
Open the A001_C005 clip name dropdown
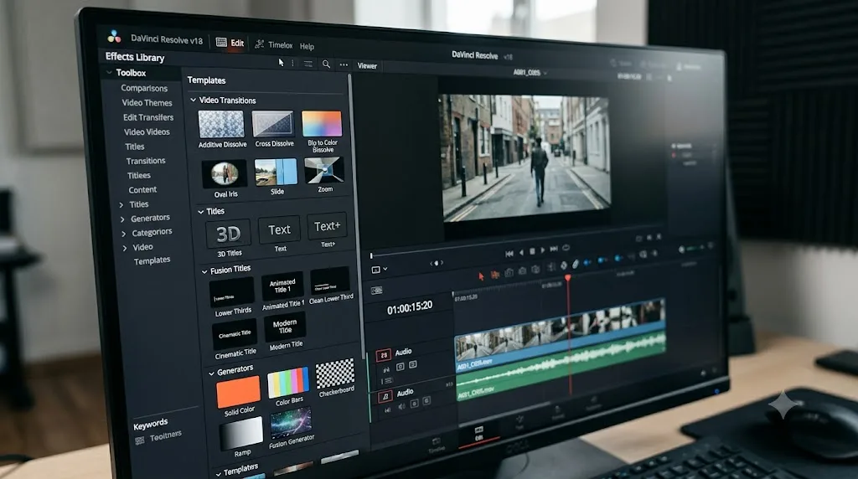(530, 73)
